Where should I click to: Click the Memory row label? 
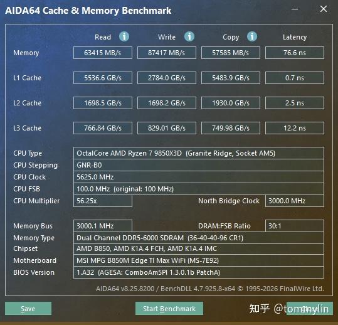tap(26, 53)
